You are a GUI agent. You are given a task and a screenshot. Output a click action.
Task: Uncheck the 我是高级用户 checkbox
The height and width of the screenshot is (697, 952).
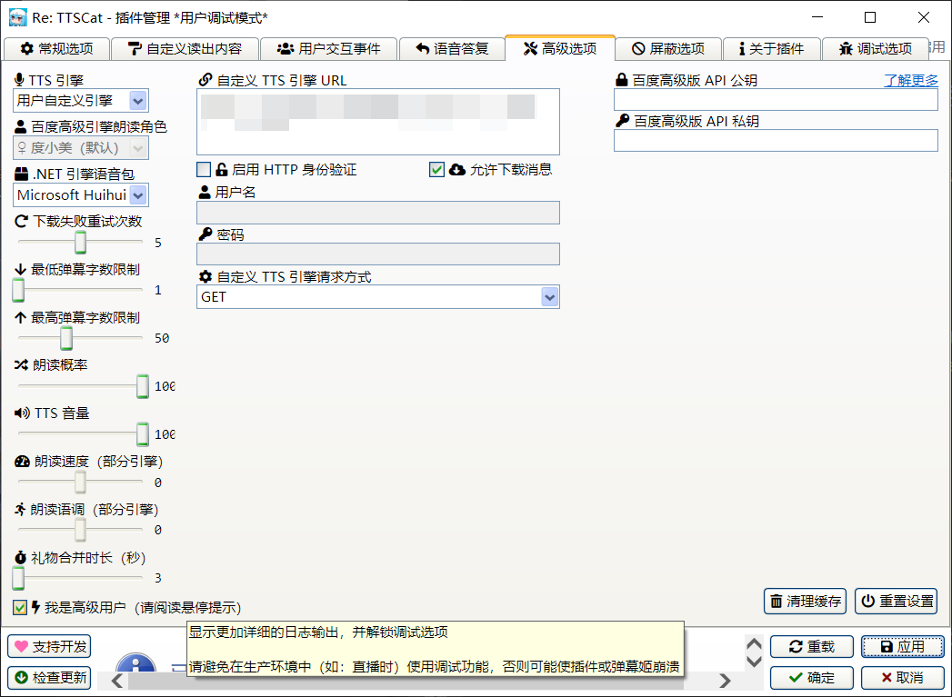(20, 607)
